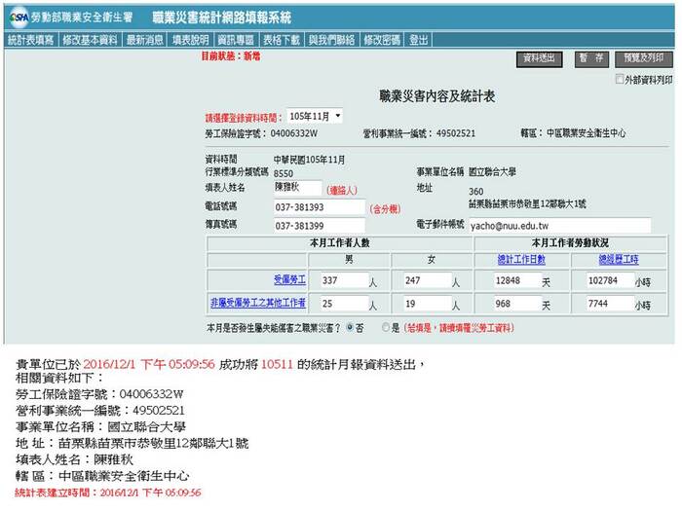The height and width of the screenshot is (511, 682).
Task: Click the 填表人姓名：陳雅秋 confirmation line
Action: pyautogui.click(x=74, y=459)
